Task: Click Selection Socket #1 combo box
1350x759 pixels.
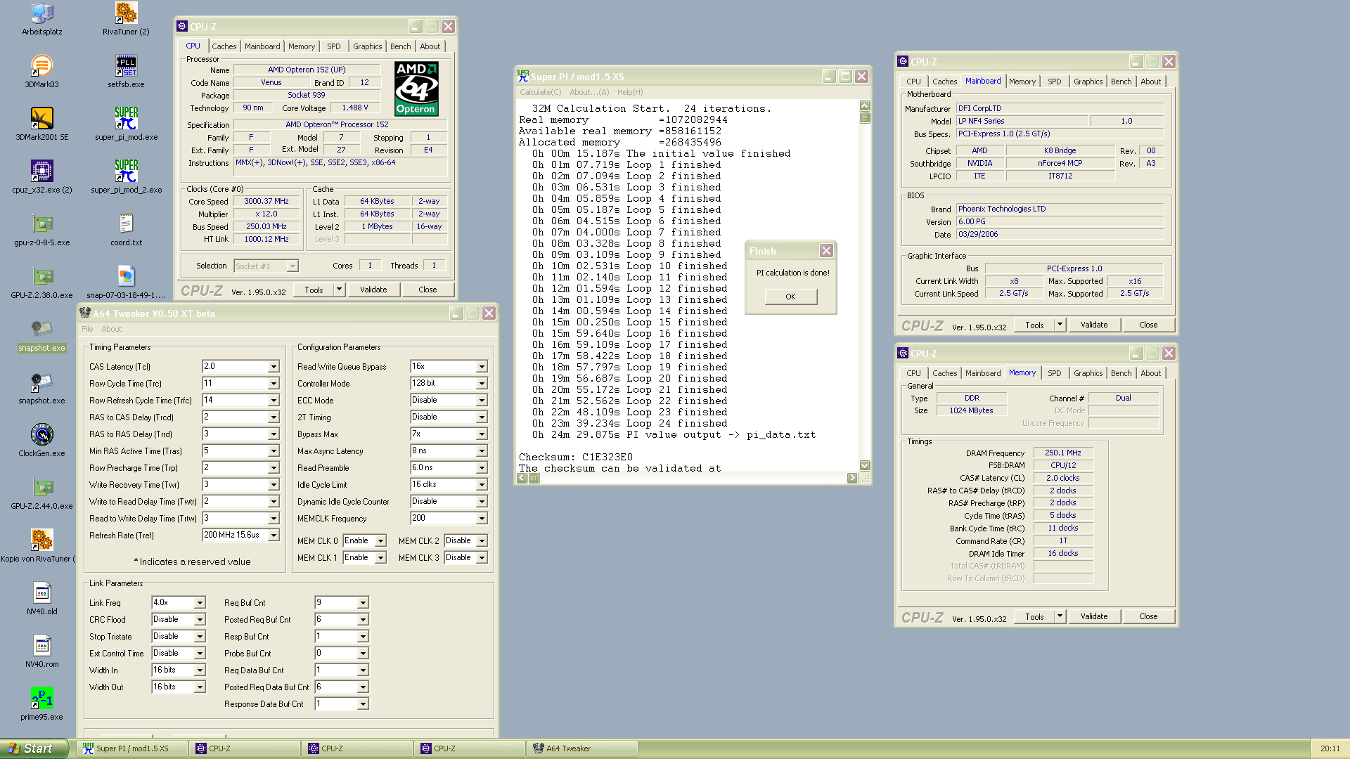Action: 266,266
